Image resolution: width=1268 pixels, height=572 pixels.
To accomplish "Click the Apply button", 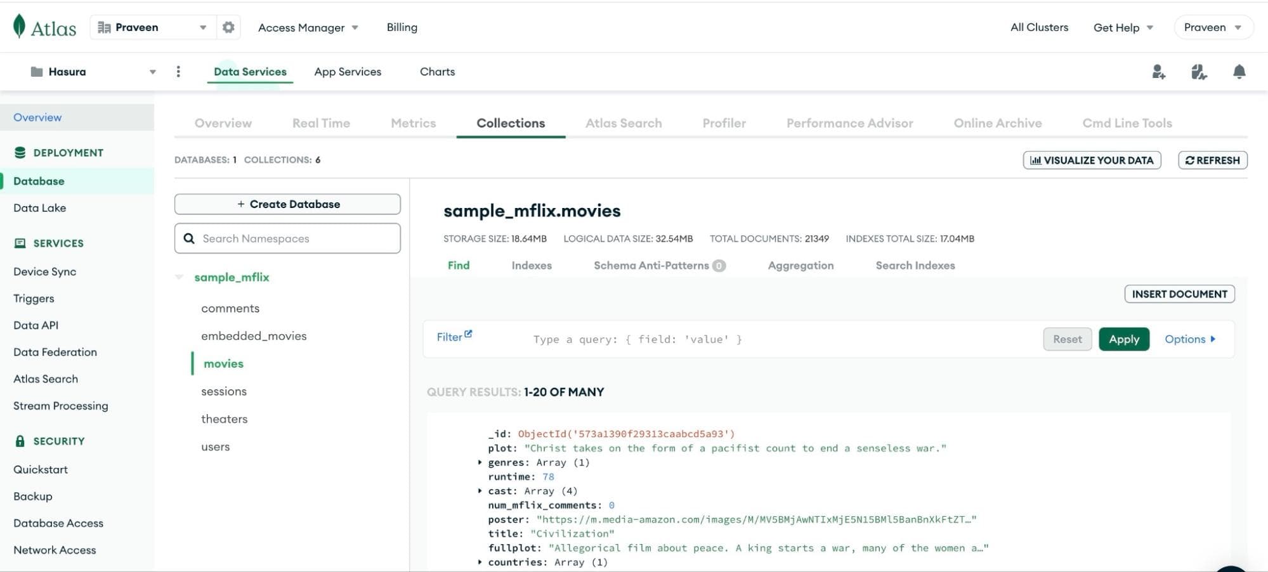I will tap(1123, 339).
